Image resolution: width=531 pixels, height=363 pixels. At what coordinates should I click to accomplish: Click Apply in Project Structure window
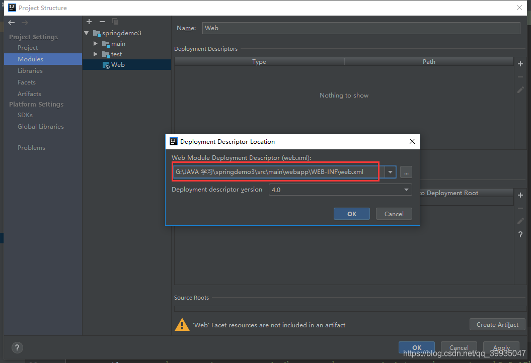tap(501, 347)
